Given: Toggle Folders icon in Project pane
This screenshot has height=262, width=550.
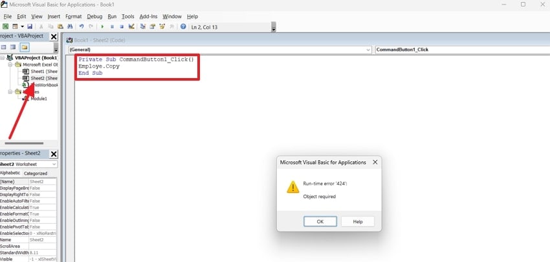Looking at the screenshot, I should tap(24, 47).
